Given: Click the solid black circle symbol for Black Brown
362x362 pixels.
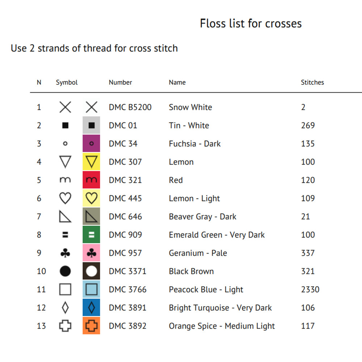Looking at the screenshot, I should 65,271.
